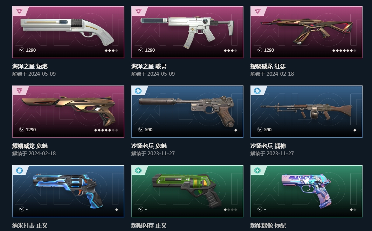This screenshot has width=372, height=231.
Task: Click the 超能偶像 标配 skin title
Action: (268, 225)
